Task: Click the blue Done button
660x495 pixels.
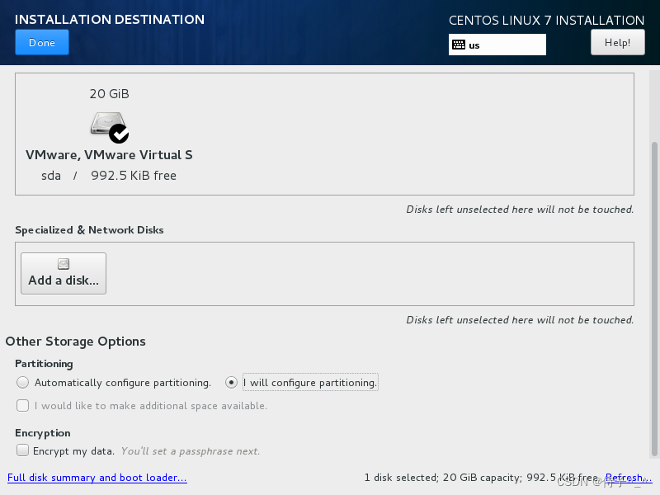Action: click(x=42, y=43)
